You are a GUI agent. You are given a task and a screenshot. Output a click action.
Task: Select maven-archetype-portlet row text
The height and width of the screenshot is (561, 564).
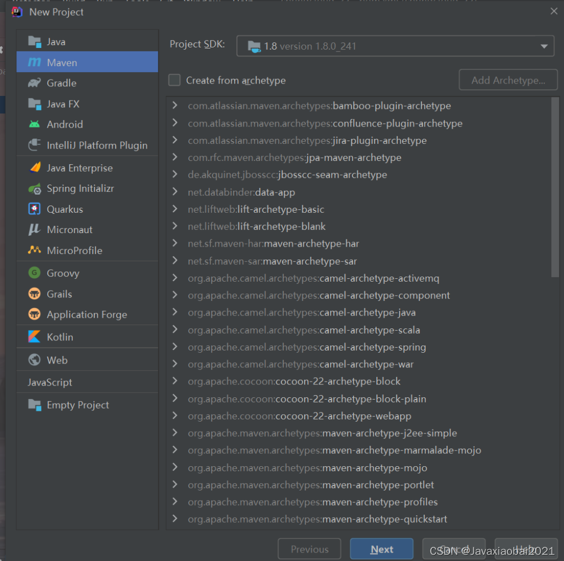point(311,485)
